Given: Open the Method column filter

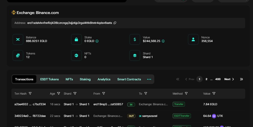Looking at the screenshot, I should coord(186,94).
